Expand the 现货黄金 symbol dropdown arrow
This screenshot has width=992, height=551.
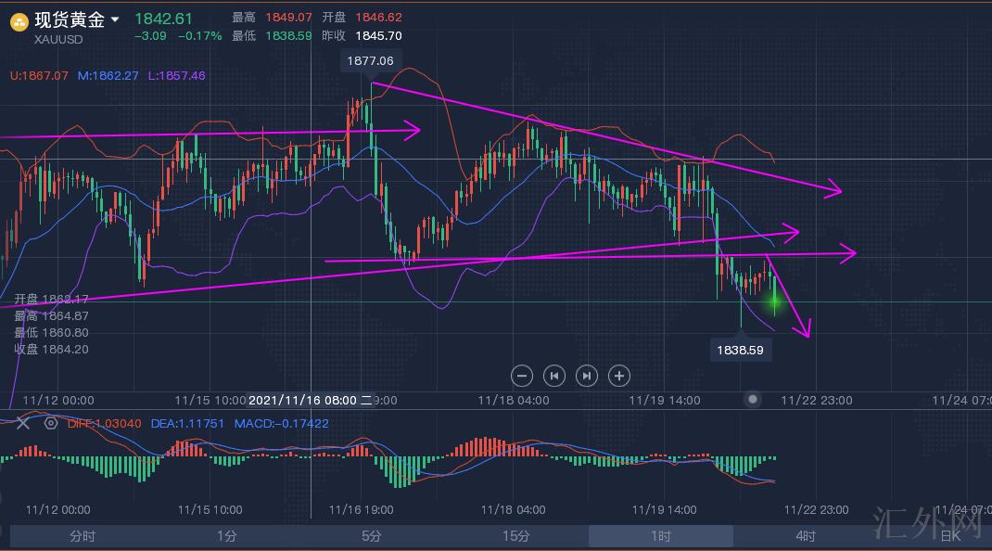point(114,19)
